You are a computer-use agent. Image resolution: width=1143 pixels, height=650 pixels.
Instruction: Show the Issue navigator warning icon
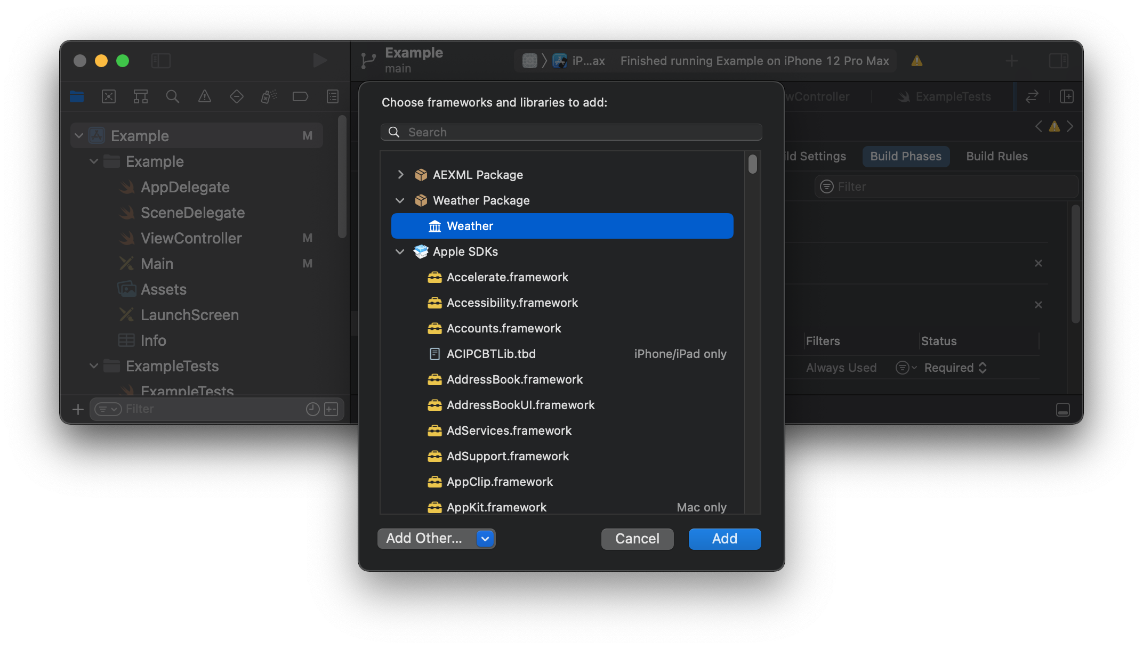[205, 96]
